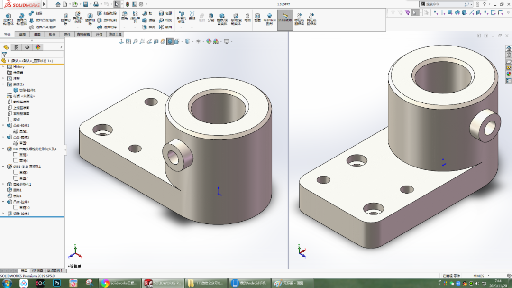Click the Curves (曲线) tool
This screenshot has width=512, height=288.
click(192, 16)
